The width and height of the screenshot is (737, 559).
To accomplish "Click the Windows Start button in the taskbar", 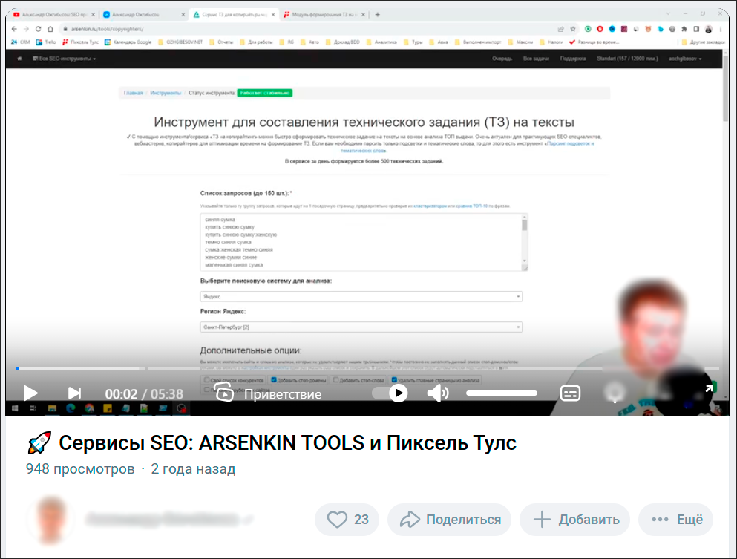I will point(15,408).
